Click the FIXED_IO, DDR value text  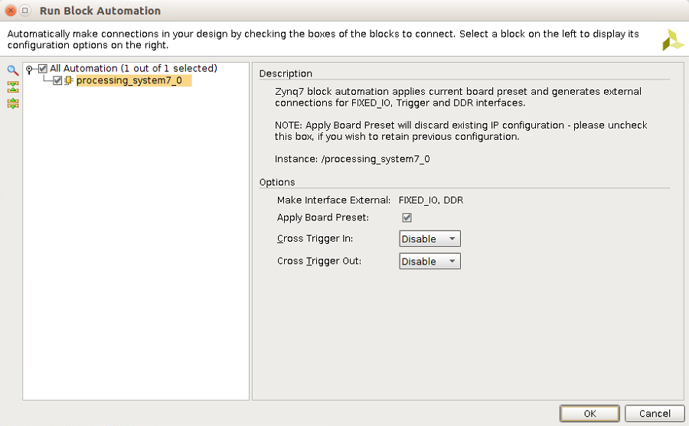pyautogui.click(x=430, y=200)
